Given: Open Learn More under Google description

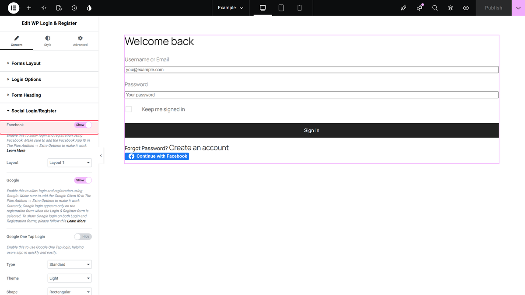Looking at the screenshot, I should pyautogui.click(x=76, y=221).
